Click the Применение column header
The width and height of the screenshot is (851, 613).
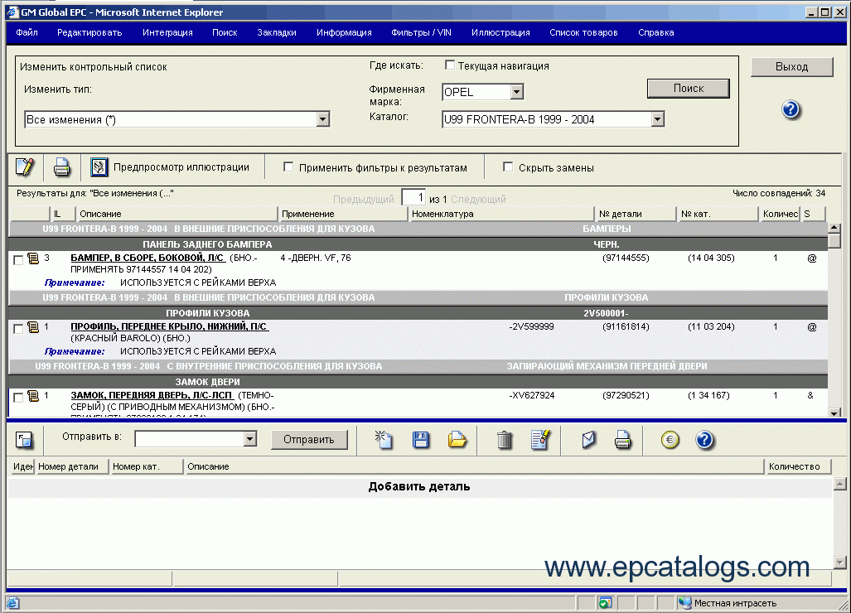pos(342,214)
